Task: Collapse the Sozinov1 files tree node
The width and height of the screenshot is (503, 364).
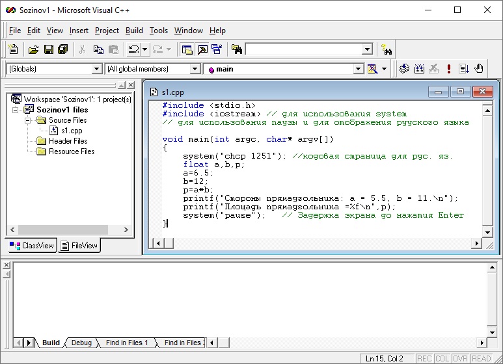Action: pyautogui.click(x=15, y=110)
